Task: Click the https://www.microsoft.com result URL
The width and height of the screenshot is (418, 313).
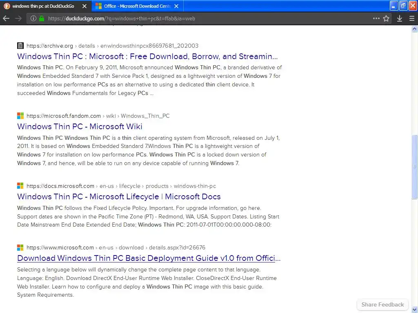Action: 60,247
